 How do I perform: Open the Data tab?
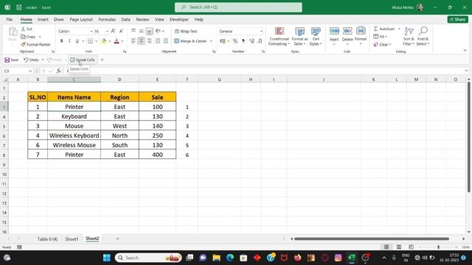[126, 20]
